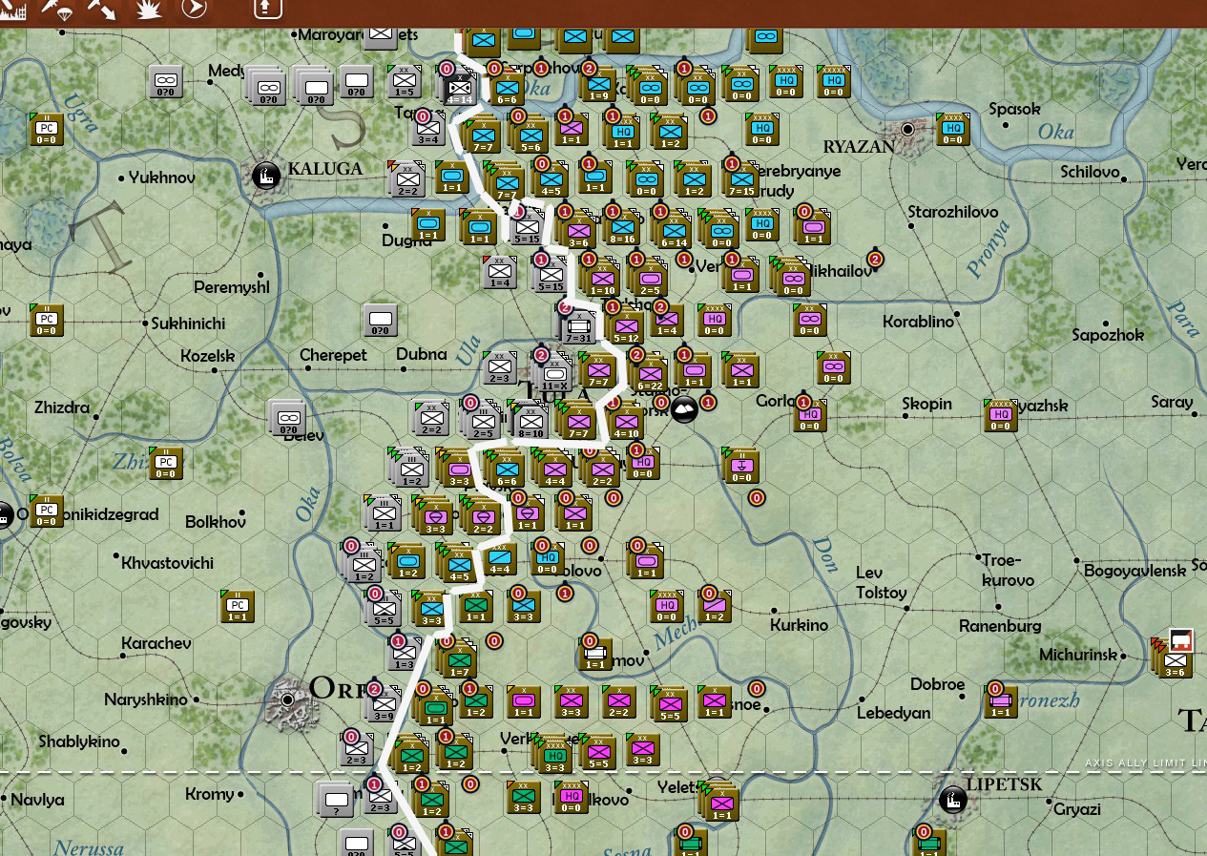1207x856 pixels.
Task: Click the boxed up-arrow toolbar button
Action: (x=268, y=10)
